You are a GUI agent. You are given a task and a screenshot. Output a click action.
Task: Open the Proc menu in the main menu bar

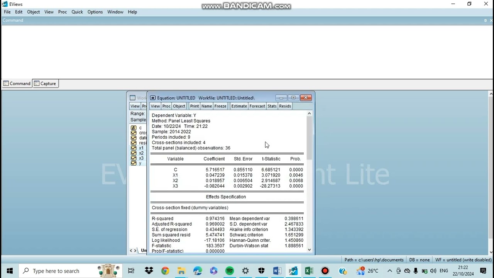coord(63,12)
